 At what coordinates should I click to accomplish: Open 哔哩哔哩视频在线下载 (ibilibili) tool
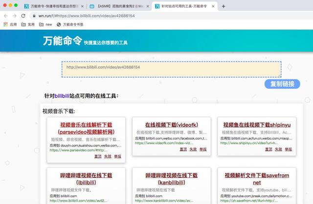pos(86,179)
